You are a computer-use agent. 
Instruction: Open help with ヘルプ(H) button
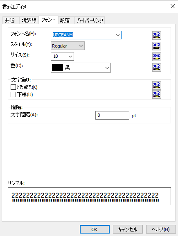pos(161,229)
